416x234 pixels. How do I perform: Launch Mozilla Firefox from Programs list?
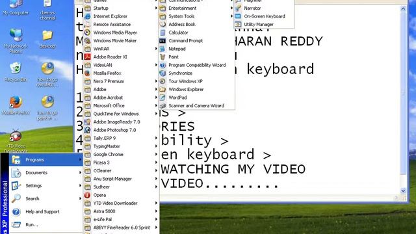click(x=122, y=73)
